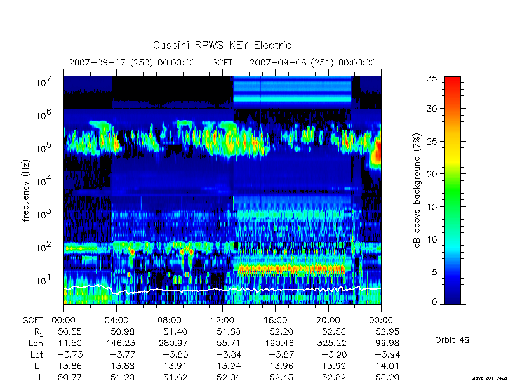The height and width of the screenshot is (381, 508).
Task: Click the 04:00 time axis label
Action: click(116, 320)
